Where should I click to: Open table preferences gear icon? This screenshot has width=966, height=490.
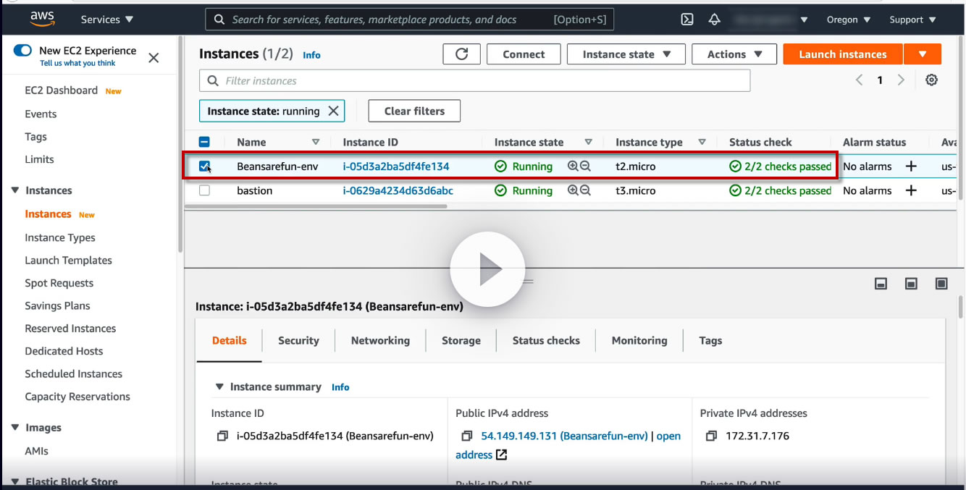[x=931, y=80]
